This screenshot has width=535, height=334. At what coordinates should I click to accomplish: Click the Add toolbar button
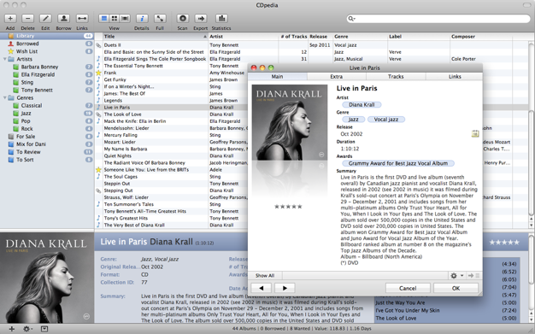click(x=10, y=19)
